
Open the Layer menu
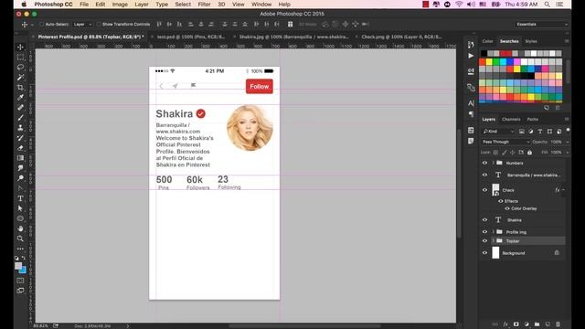click(142, 5)
